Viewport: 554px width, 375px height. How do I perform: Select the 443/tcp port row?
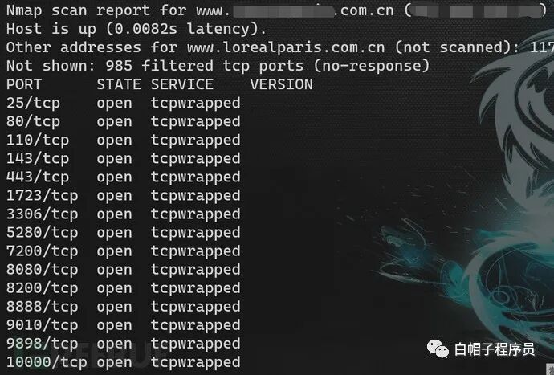pyautogui.click(x=124, y=177)
